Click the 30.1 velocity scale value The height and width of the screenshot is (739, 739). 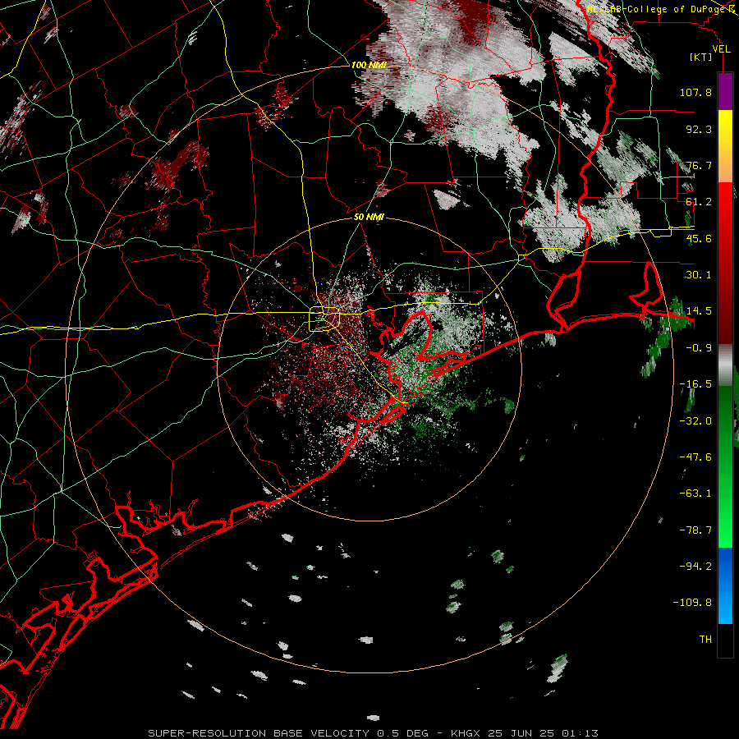(x=699, y=275)
